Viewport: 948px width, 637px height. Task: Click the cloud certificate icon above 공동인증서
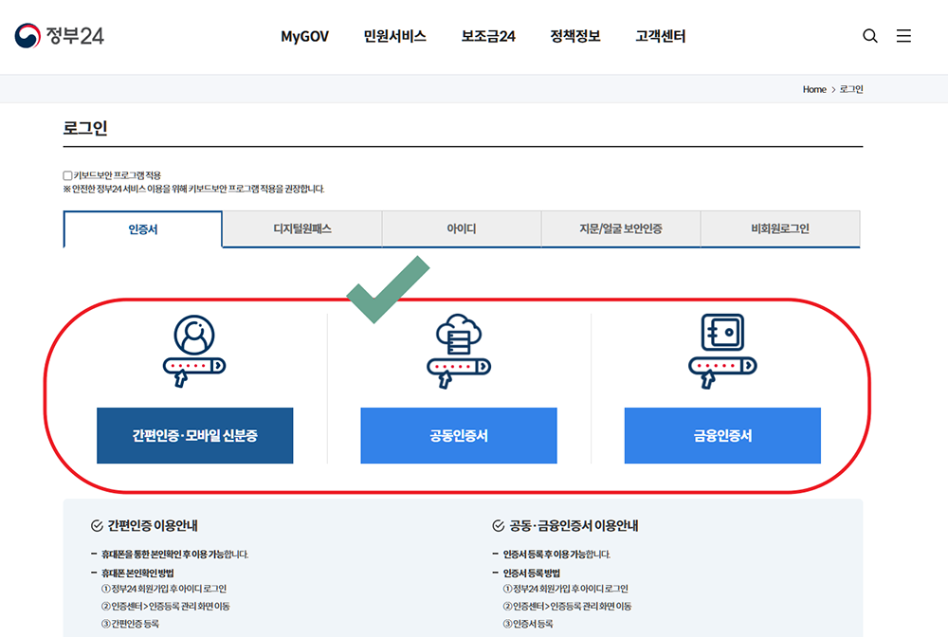[458, 349]
